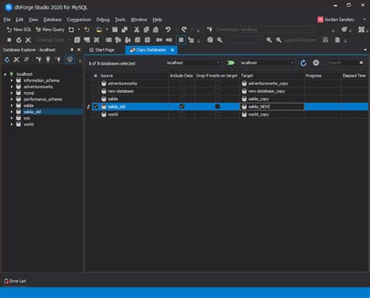The width and height of the screenshot is (370, 298).
Task: Check the sakila source row checkbox
Action: point(96,99)
